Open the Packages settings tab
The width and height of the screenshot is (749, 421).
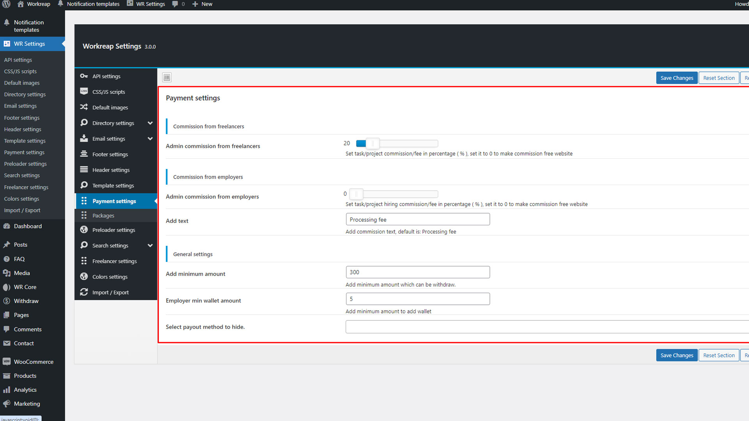click(x=103, y=216)
